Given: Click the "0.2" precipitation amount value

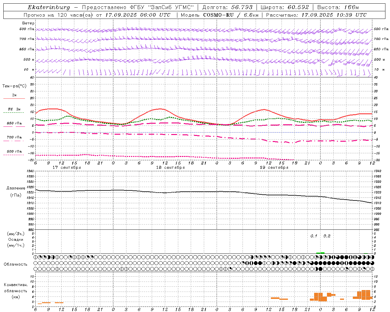Looking at the screenshot, I should click(327, 236).
